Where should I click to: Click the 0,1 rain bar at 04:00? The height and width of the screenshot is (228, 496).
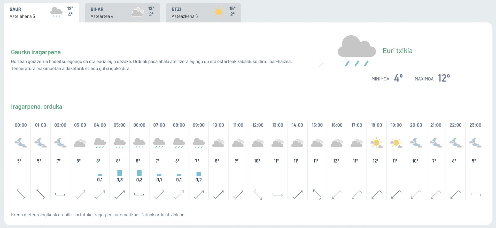pos(100,175)
